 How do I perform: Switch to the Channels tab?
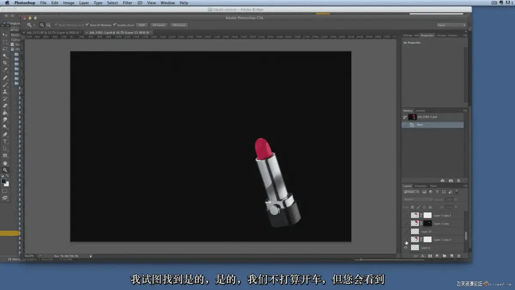(x=421, y=186)
